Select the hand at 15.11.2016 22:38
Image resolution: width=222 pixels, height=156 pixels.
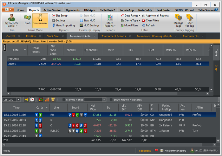(x=109, y=125)
